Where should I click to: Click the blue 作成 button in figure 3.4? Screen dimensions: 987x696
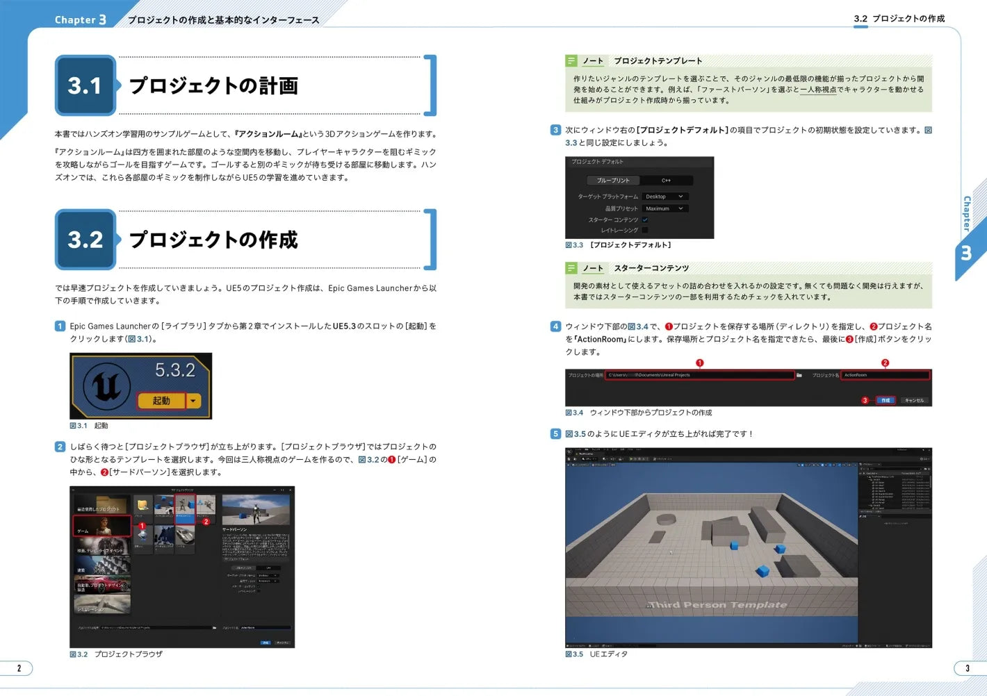coord(885,400)
